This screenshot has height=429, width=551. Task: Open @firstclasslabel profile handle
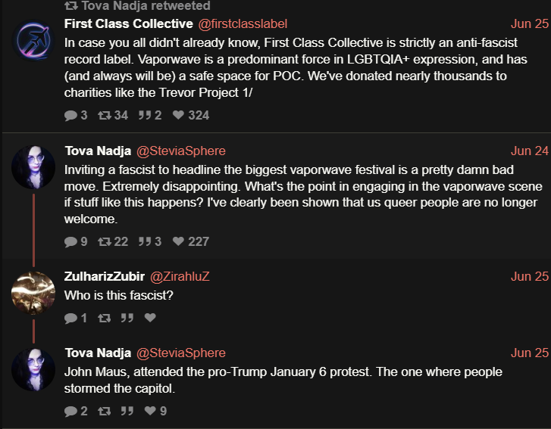pyautogui.click(x=243, y=23)
